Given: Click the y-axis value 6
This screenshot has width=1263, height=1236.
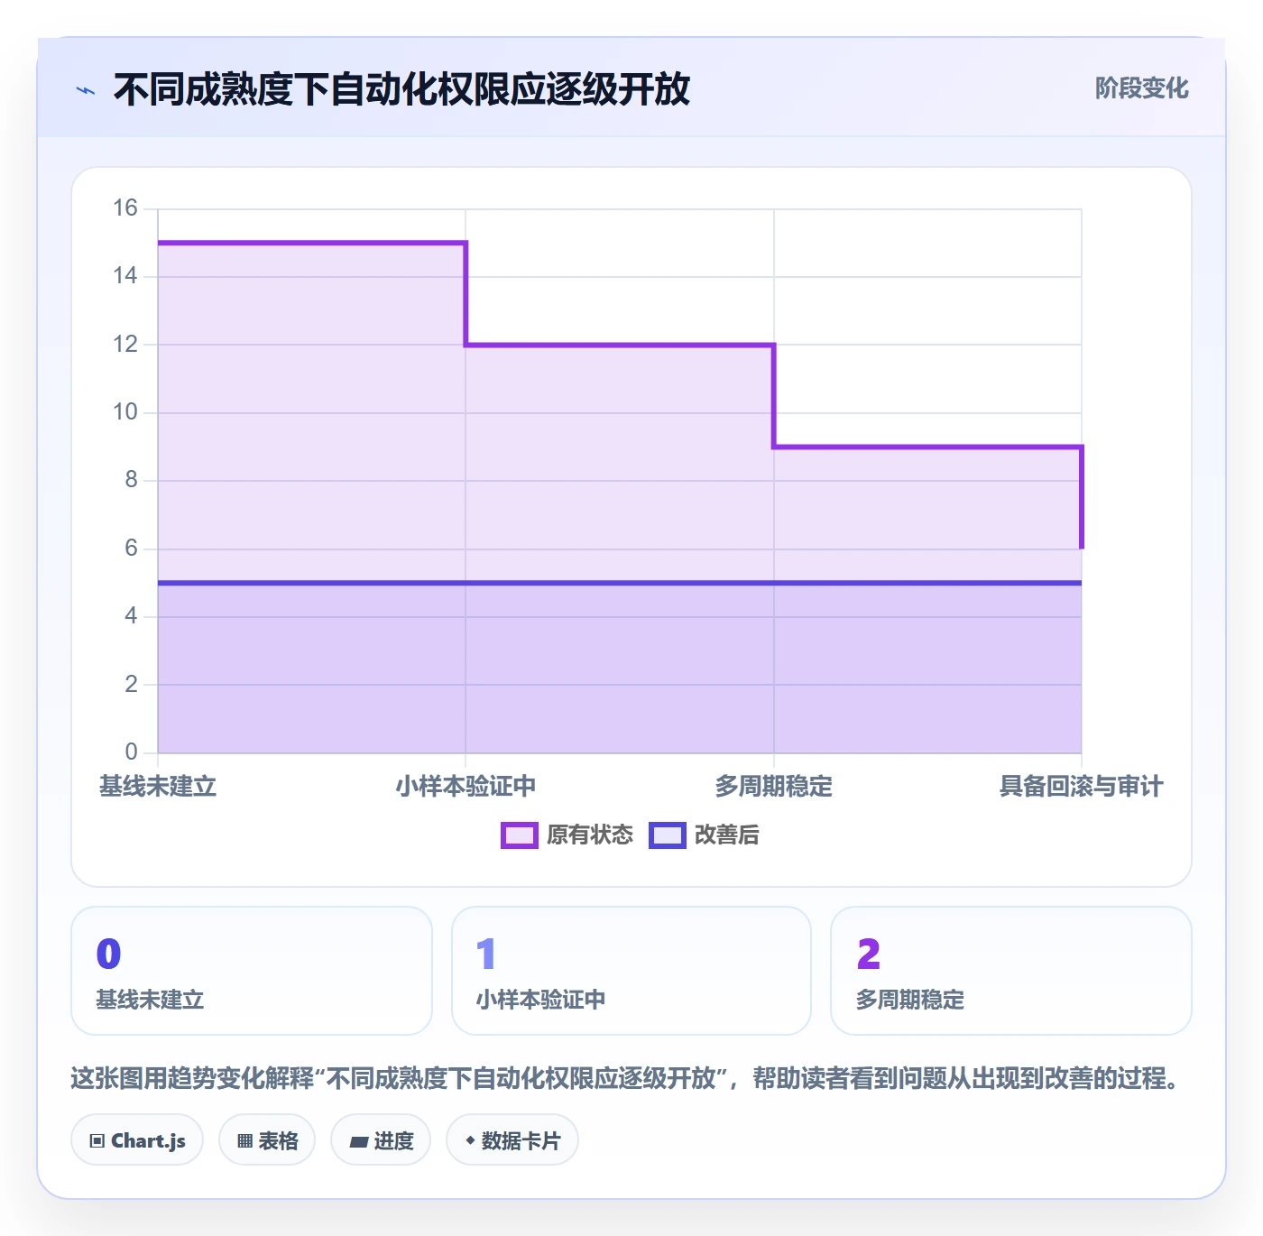Looking at the screenshot, I should pos(132,549).
